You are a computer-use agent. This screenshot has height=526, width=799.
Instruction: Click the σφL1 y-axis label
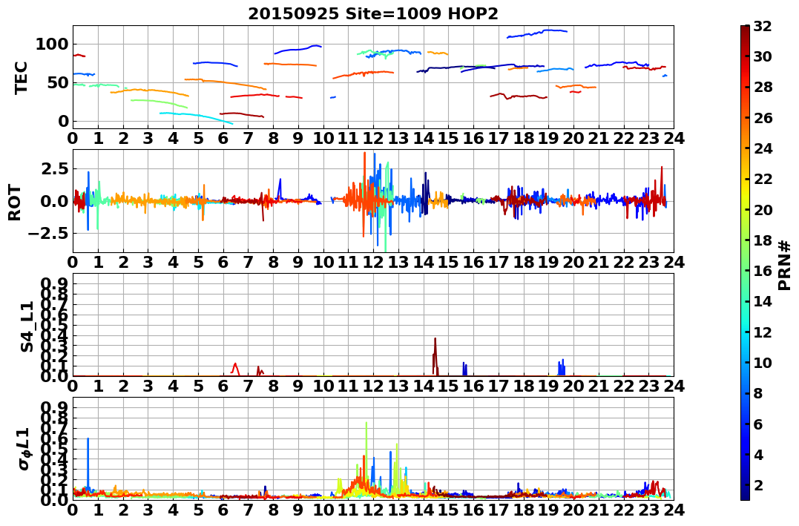pyautogui.click(x=24, y=449)
